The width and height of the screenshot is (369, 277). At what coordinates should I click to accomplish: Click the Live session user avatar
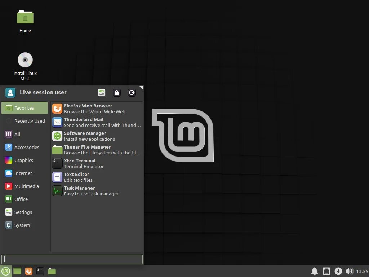(x=10, y=93)
